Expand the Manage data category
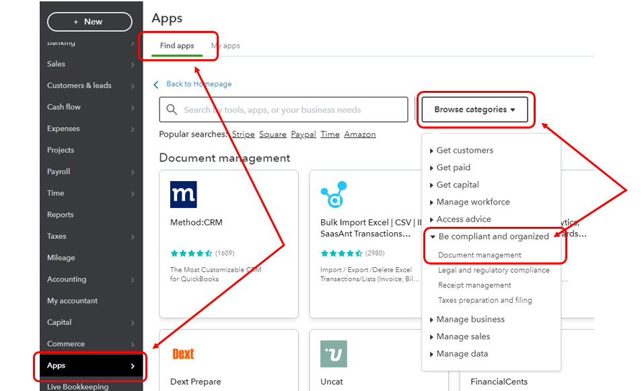Viewport: 642px width, 391px height. (x=462, y=354)
